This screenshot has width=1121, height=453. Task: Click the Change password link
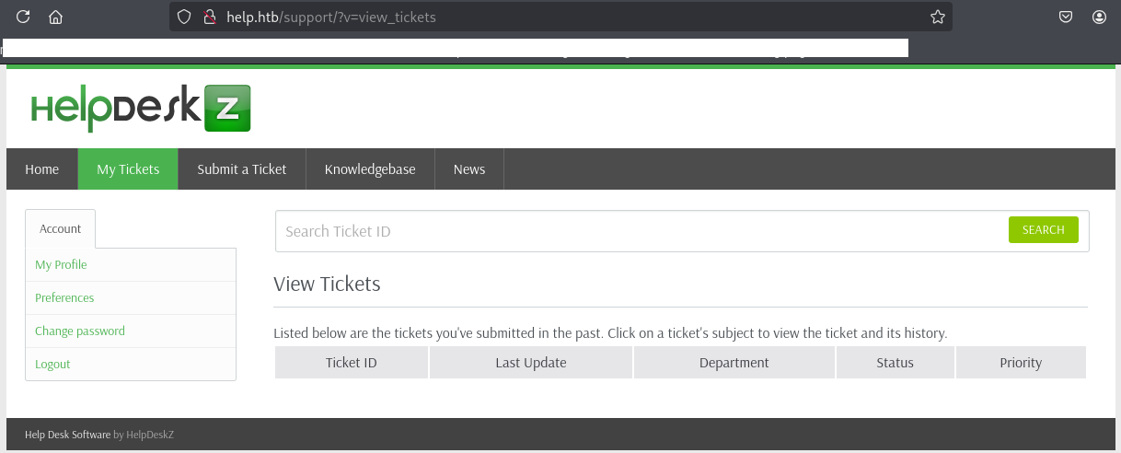click(x=80, y=331)
